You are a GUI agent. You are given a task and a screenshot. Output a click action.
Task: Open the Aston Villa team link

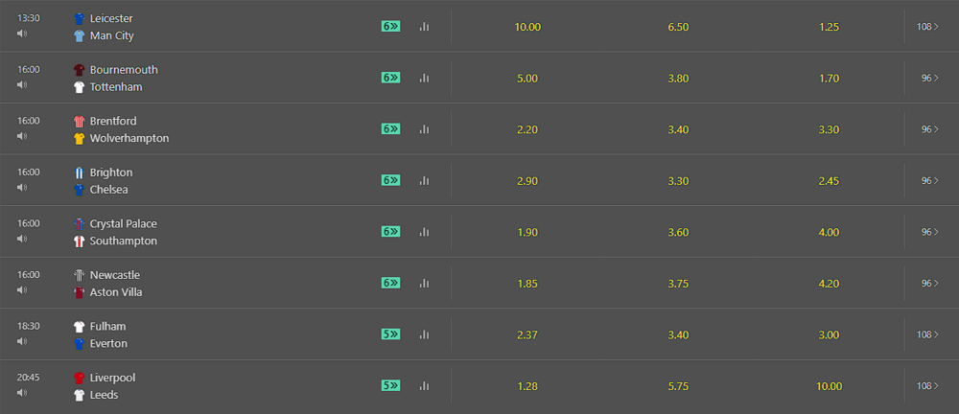pyautogui.click(x=116, y=292)
